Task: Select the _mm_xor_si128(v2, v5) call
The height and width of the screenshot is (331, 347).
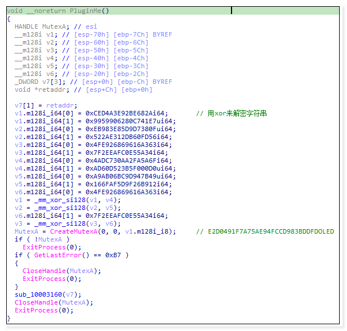Action: point(59,208)
